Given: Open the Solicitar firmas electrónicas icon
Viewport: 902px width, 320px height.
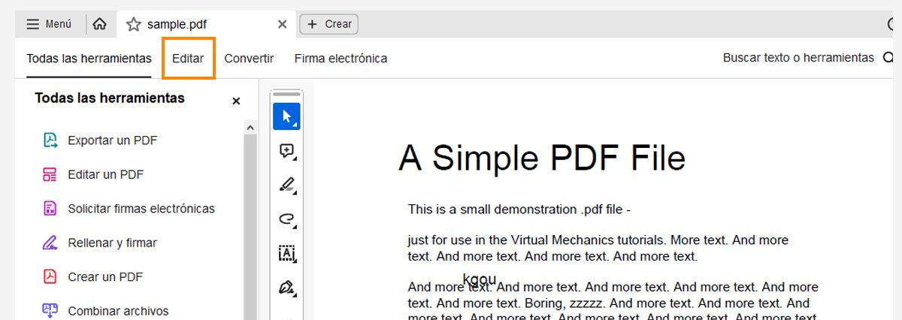Looking at the screenshot, I should [50, 209].
